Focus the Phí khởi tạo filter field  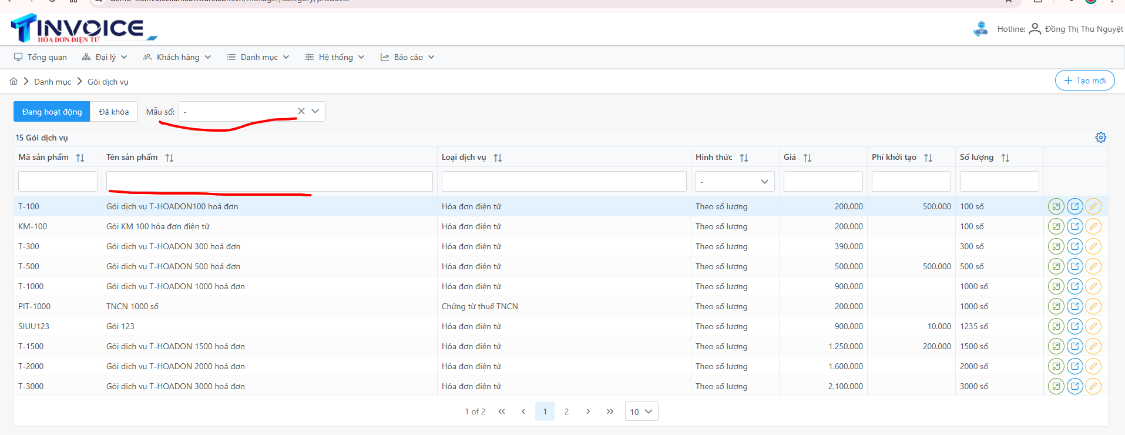(911, 181)
